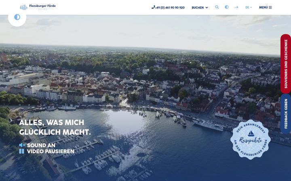
Task: Open the Flensburger Förde logo homepage link
Action: click(38, 7)
